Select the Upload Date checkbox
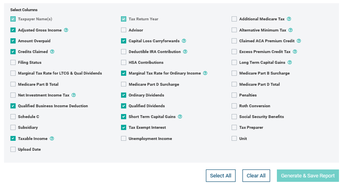 click(13, 149)
